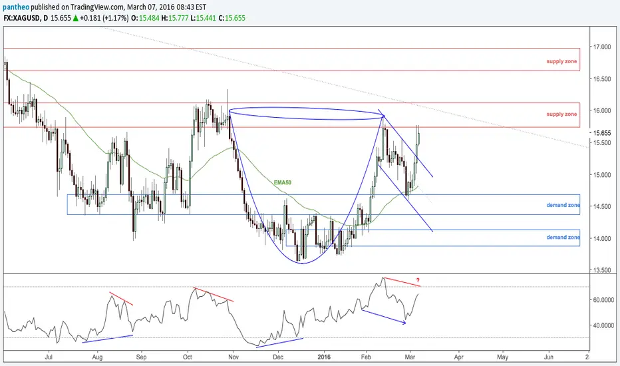620x366 pixels.
Task: Click the 15.500 price axis label
Action: coord(602,142)
